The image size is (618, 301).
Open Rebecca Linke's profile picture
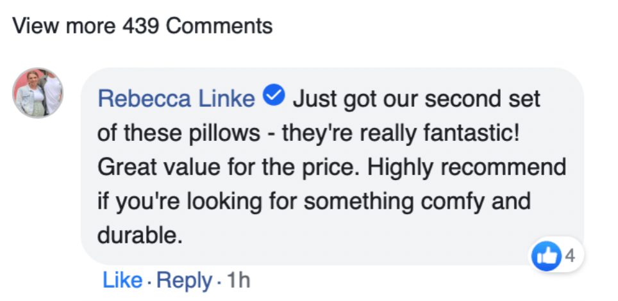(x=38, y=93)
